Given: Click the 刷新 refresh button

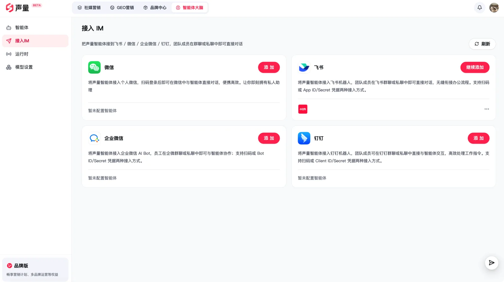Looking at the screenshot, I should click(482, 44).
